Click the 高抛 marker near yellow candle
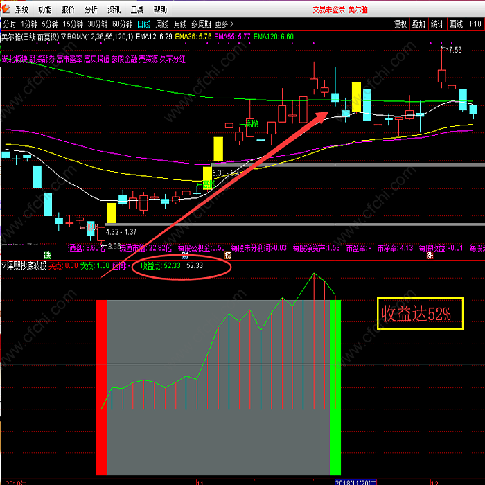The image size is (485, 485). click(x=206, y=185)
